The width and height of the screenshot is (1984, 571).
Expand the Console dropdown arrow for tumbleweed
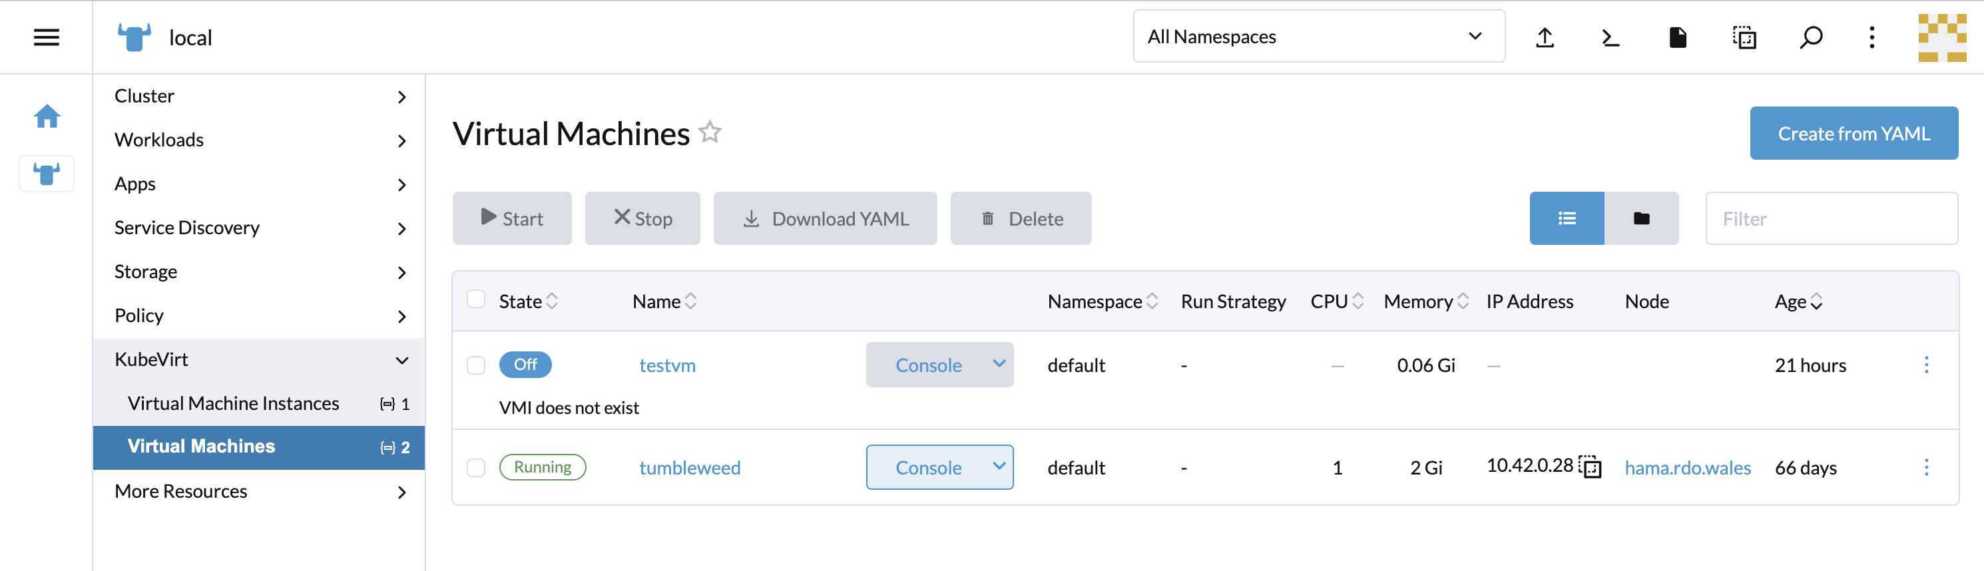click(x=998, y=467)
